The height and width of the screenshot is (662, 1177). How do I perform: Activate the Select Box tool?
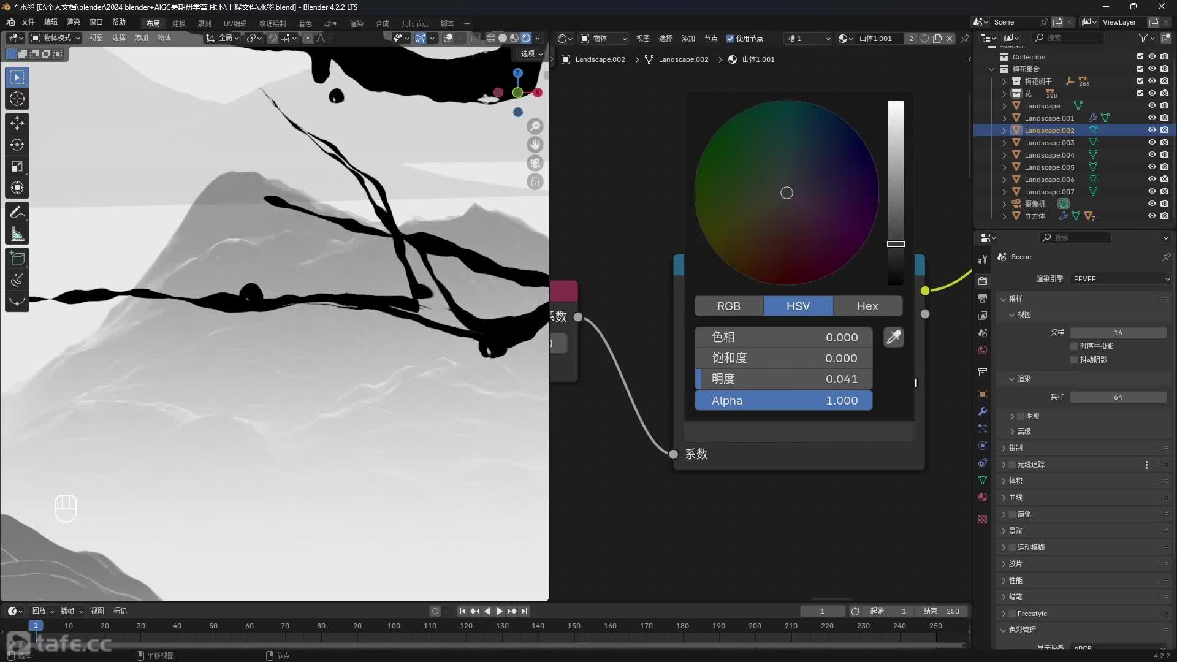tap(17, 77)
